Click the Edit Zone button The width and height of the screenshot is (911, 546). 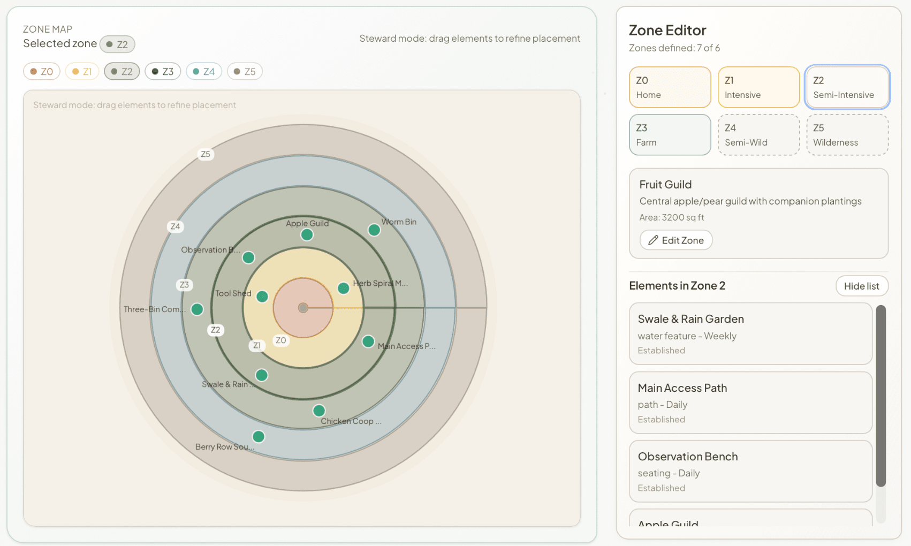pos(675,240)
